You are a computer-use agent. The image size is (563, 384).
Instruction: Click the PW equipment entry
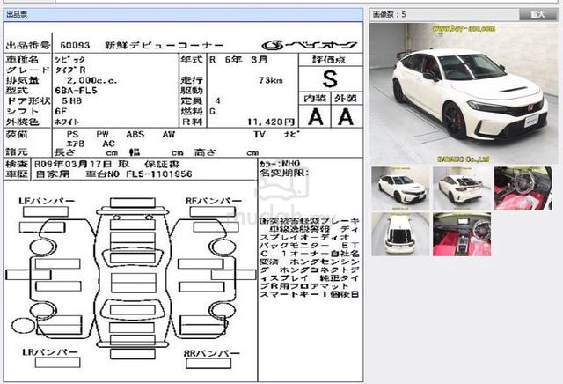click(x=102, y=135)
